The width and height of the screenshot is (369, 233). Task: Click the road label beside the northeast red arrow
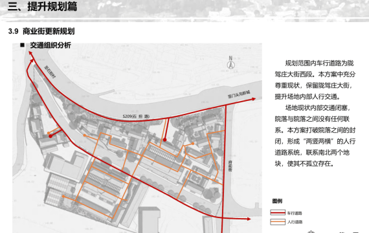tap(239, 94)
